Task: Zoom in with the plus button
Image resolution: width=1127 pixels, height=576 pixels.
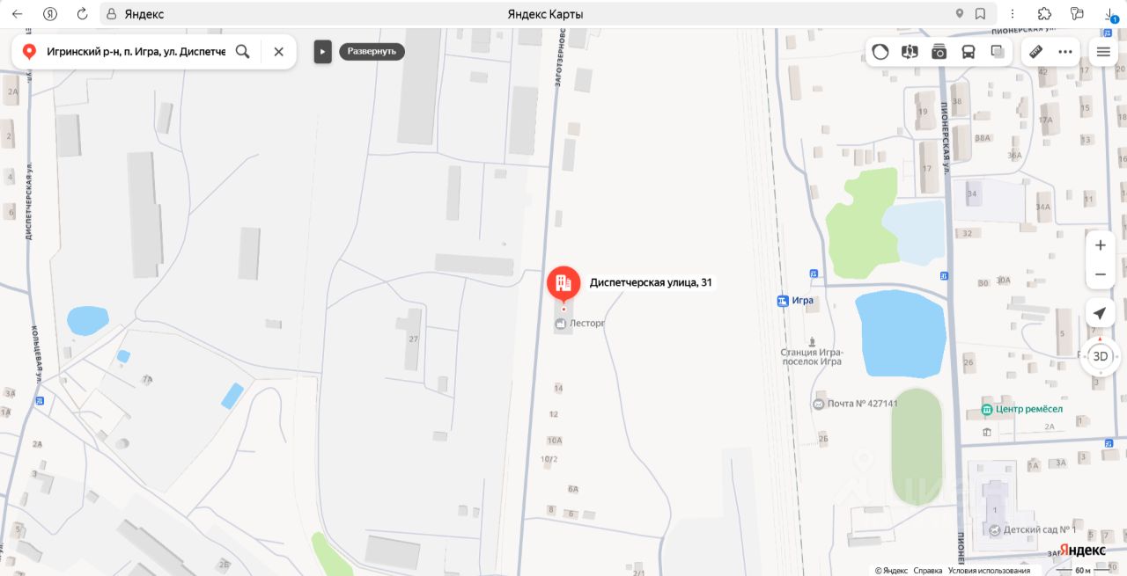Action: pyautogui.click(x=1101, y=245)
